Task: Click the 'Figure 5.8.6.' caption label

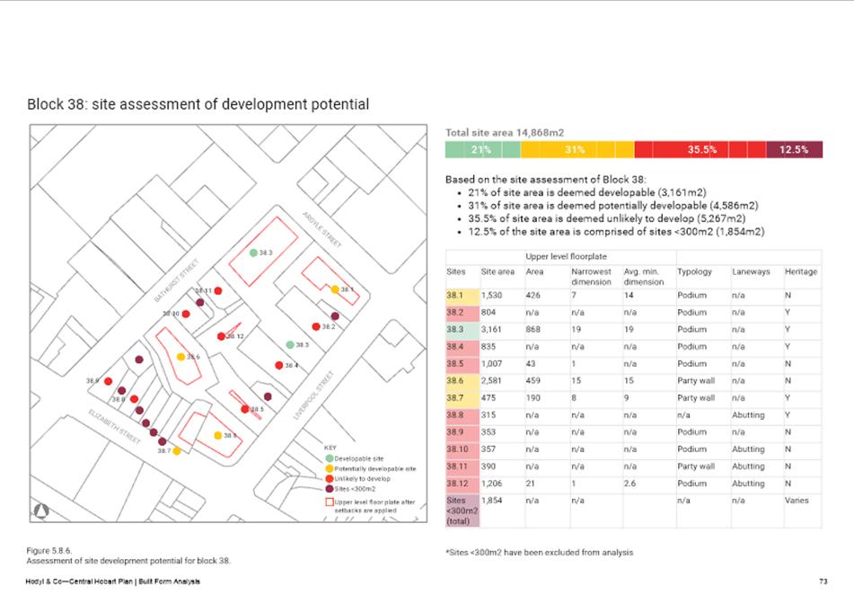Action: [x=49, y=551]
